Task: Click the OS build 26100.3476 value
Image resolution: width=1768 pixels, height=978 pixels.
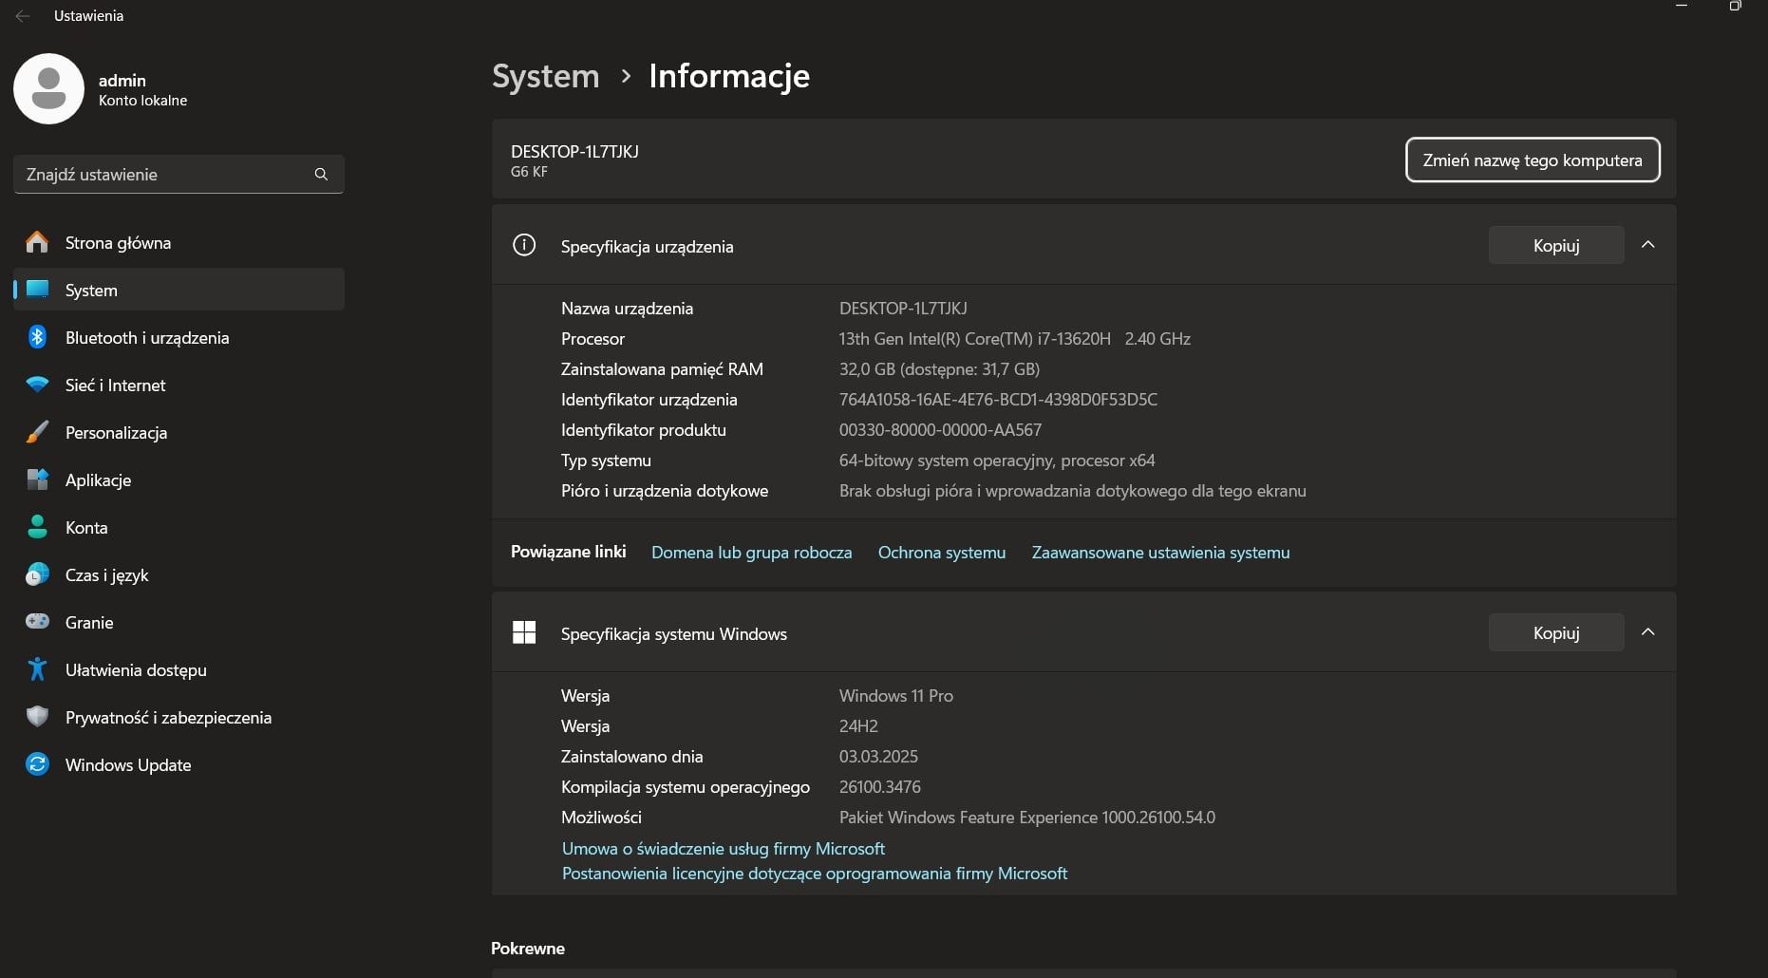Action: pos(879,787)
